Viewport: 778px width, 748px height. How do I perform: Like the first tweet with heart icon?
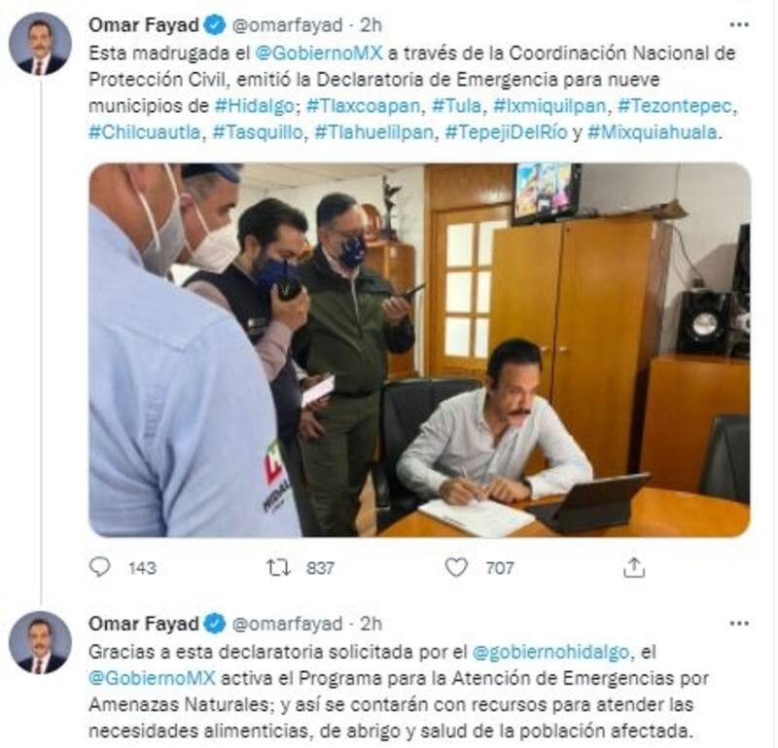coord(456,567)
